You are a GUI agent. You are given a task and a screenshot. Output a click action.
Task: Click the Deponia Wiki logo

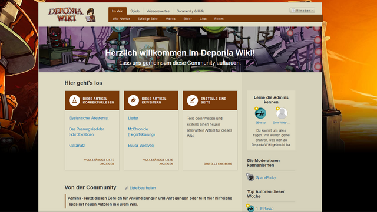coord(65,15)
